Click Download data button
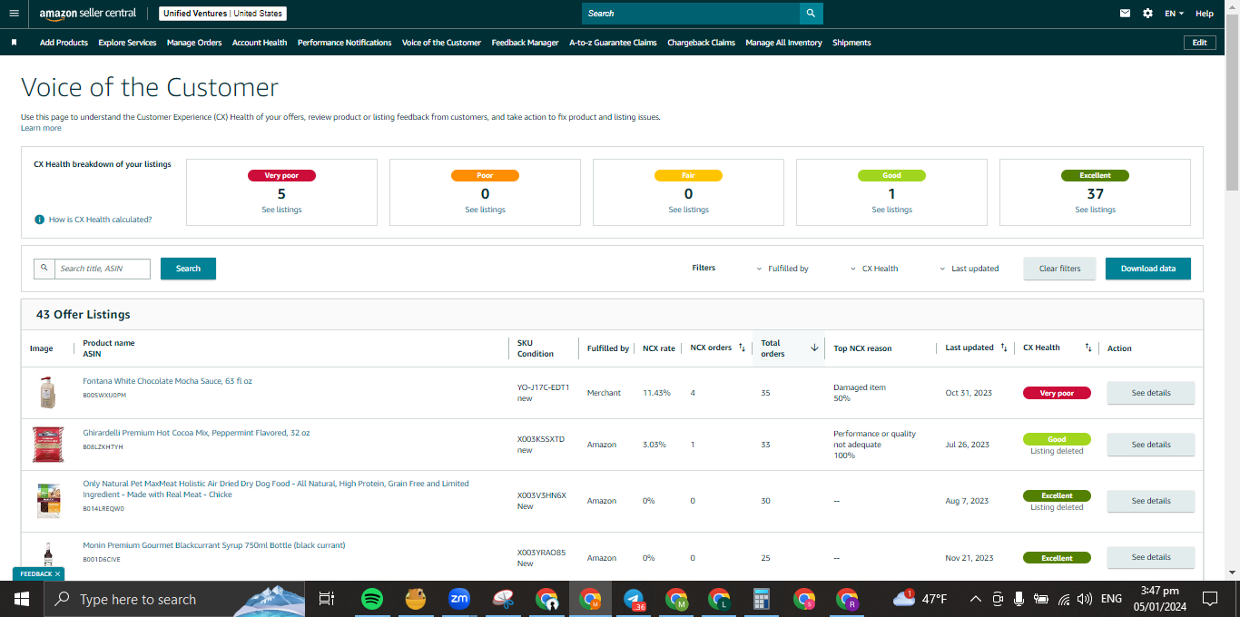 [x=1148, y=269]
